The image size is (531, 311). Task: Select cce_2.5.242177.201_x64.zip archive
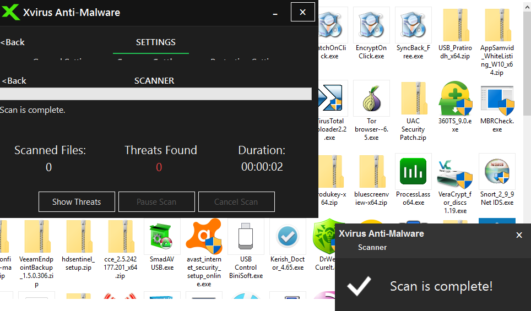point(120,236)
